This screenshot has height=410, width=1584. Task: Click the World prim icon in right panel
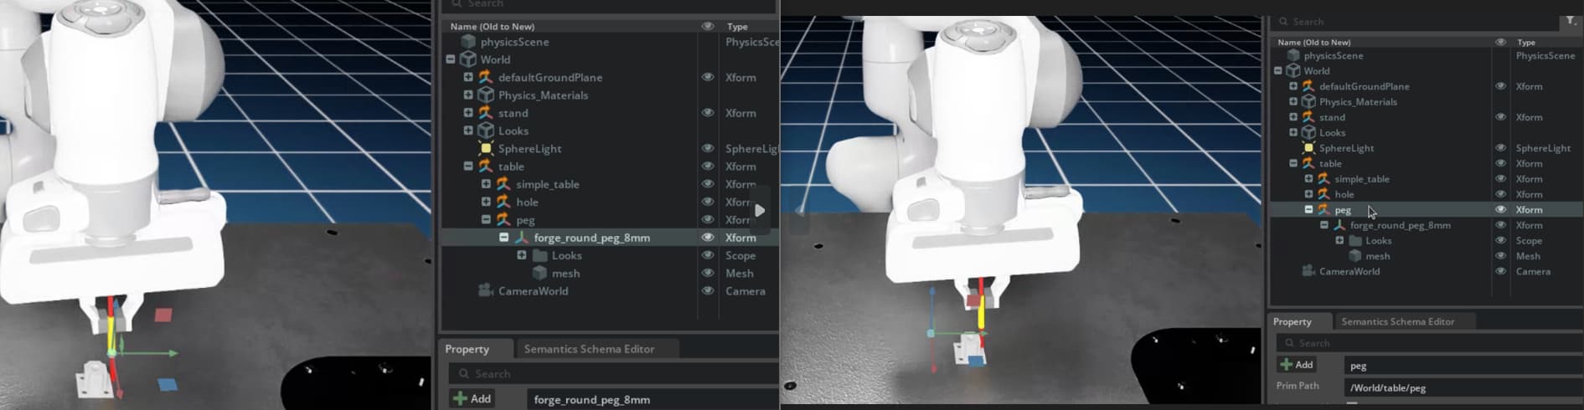pos(1293,71)
